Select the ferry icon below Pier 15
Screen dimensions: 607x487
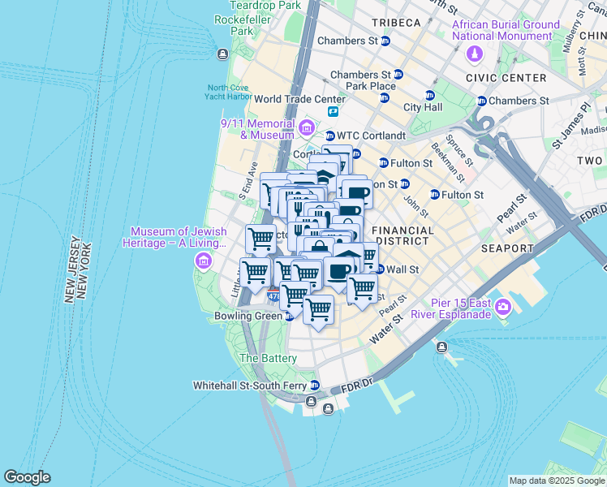coord(441,347)
